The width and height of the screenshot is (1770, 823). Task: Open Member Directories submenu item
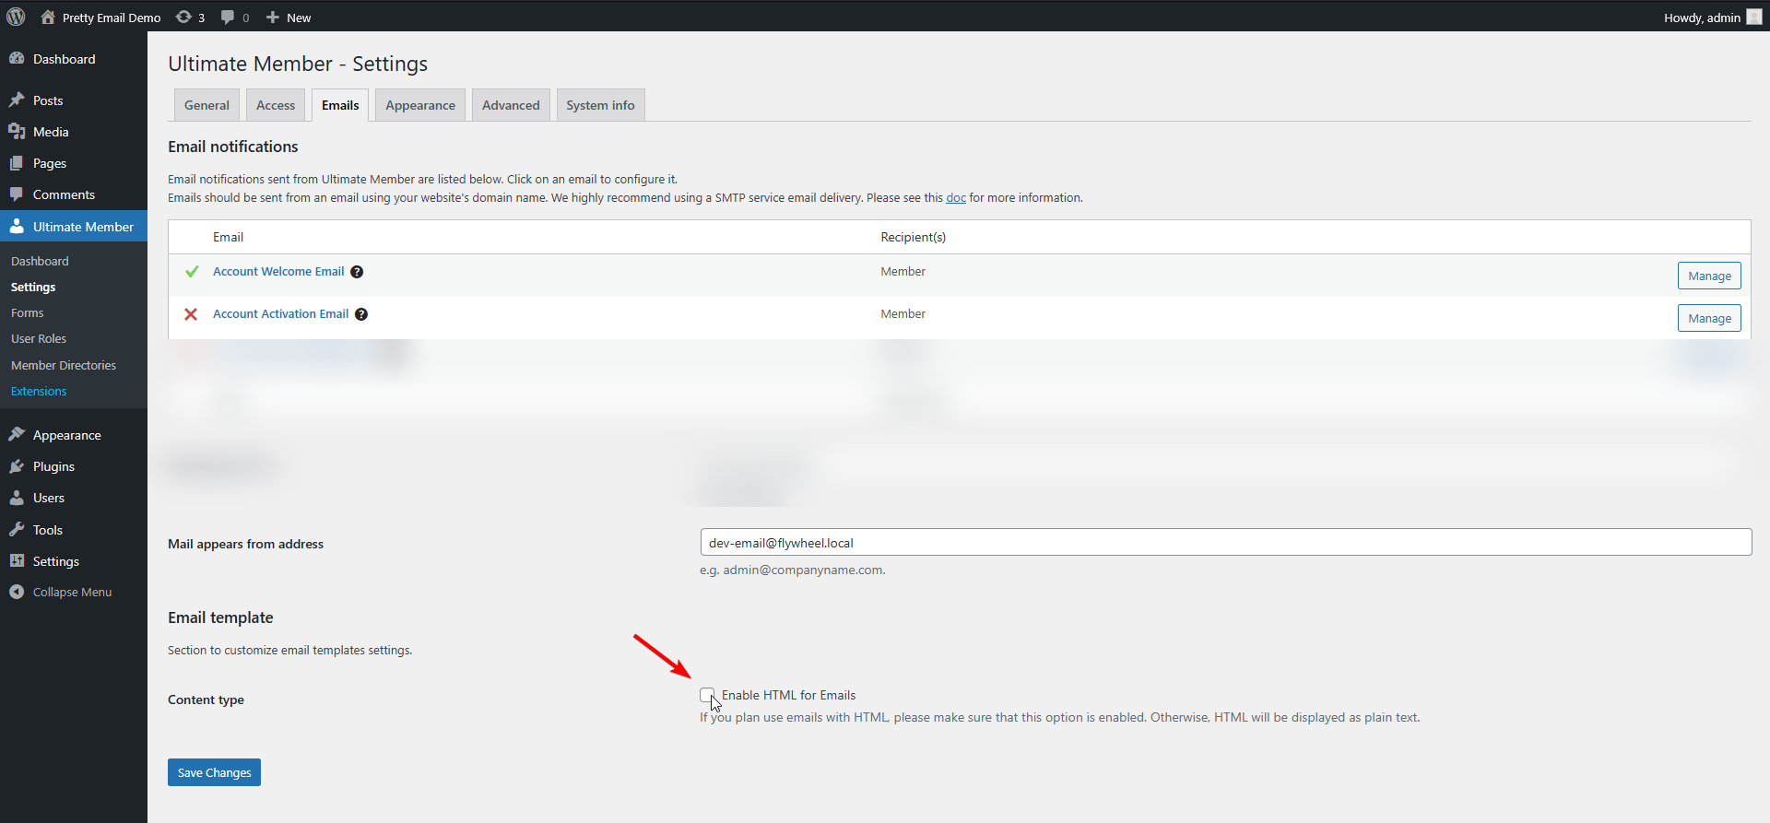click(x=64, y=365)
